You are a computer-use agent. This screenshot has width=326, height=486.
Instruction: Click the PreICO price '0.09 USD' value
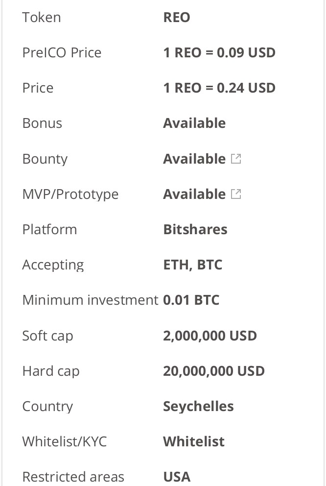pyautogui.click(x=246, y=53)
